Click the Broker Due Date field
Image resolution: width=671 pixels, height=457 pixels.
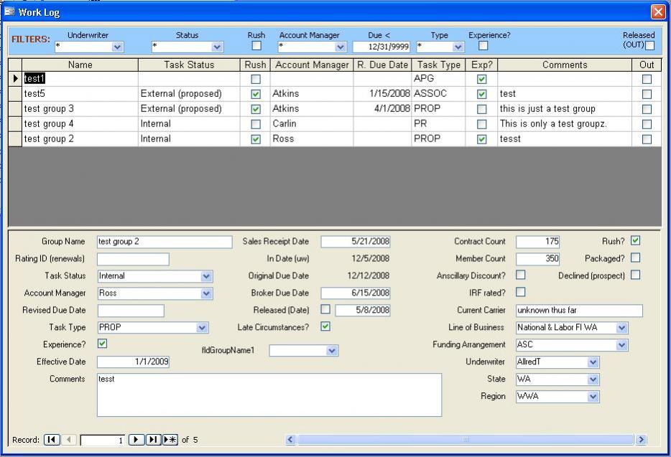click(x=356, y=293)
